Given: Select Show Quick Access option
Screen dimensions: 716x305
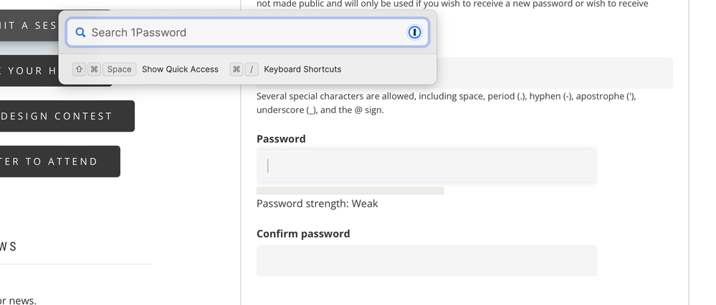Looking at the screenshot, I should pyautogui.click(x=180, y=69).
